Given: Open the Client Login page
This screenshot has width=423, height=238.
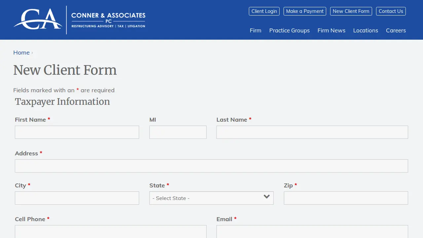Looking at the screenshot, I should 264,11.
